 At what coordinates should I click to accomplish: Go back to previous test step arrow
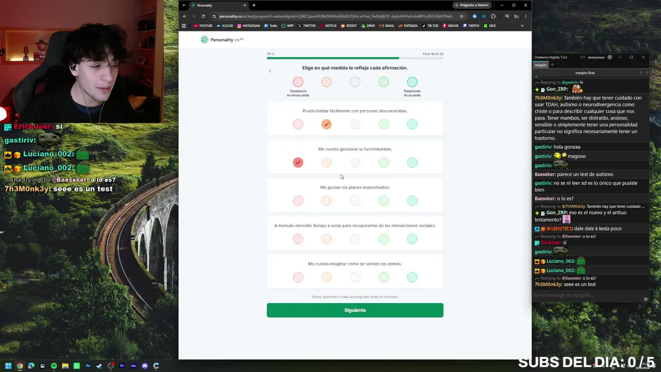[x=270, y=71]
